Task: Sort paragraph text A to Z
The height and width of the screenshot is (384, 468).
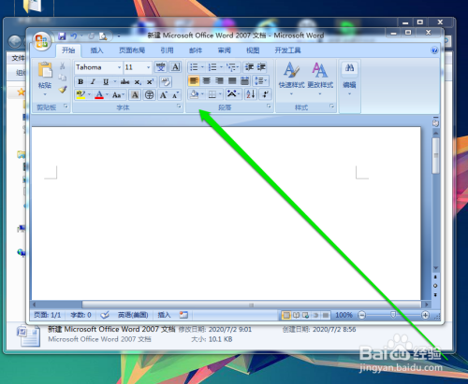Action: point(251,94)
